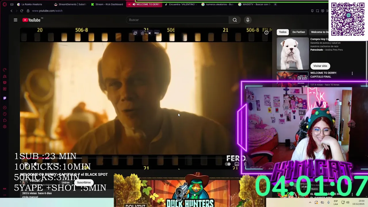
Task: Focus the Buscar search field
Action: pyautogui.click(x=177, y=20)
